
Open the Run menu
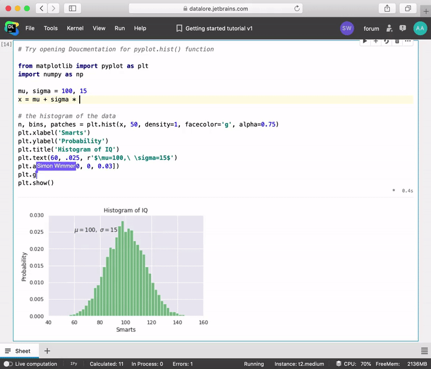click(x=120, y=29)
